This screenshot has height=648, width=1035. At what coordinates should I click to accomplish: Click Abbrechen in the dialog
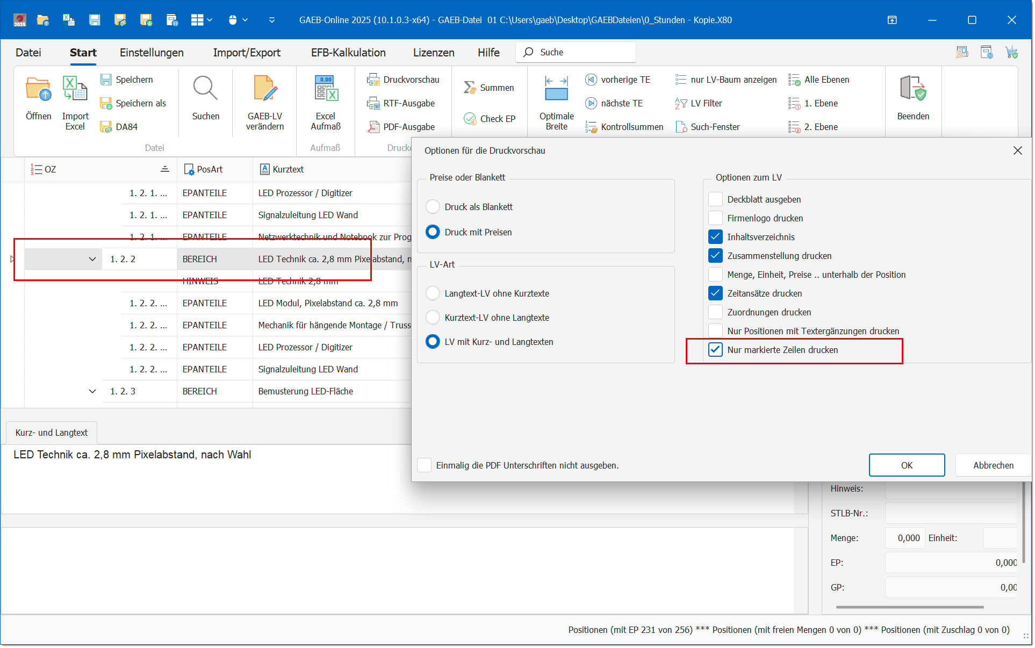[x=993, y=465]
